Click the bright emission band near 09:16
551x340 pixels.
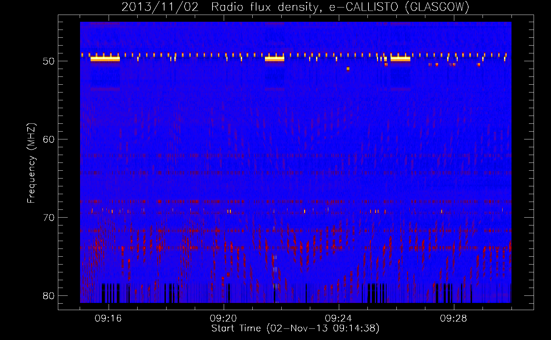click(x=105, y=59)
